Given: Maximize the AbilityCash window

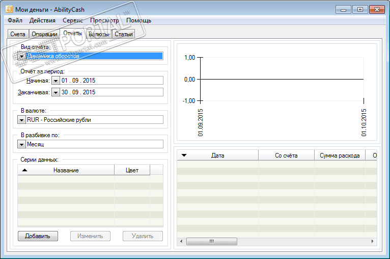Looking at the screenshot, I should click(360, 10).
